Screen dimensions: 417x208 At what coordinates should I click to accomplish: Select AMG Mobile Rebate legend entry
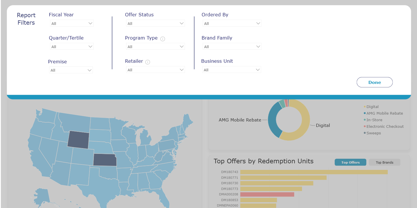pos(383,113)
